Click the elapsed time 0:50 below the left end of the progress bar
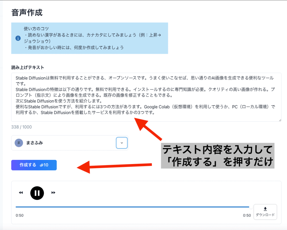Viewport: 287px width, 230px height. click(20, 215)
